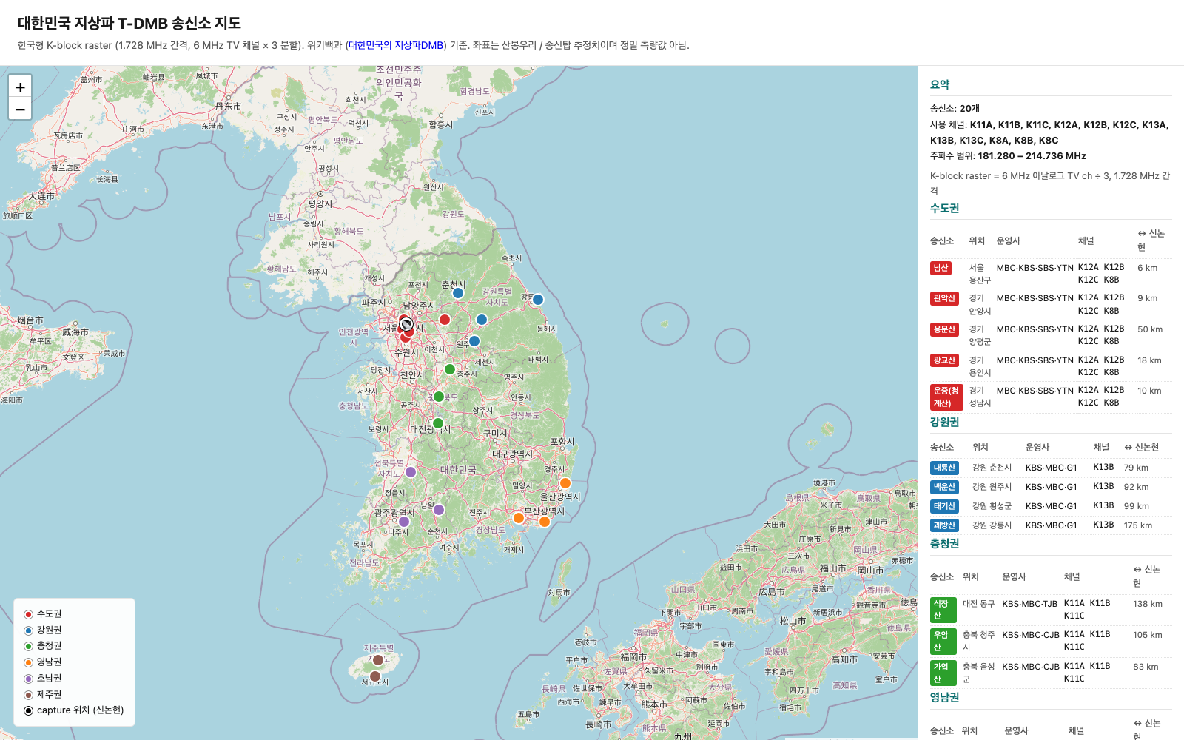Click 수도권 red legend swatch
The image size is (1184, 740).
[x=29, y=614]
